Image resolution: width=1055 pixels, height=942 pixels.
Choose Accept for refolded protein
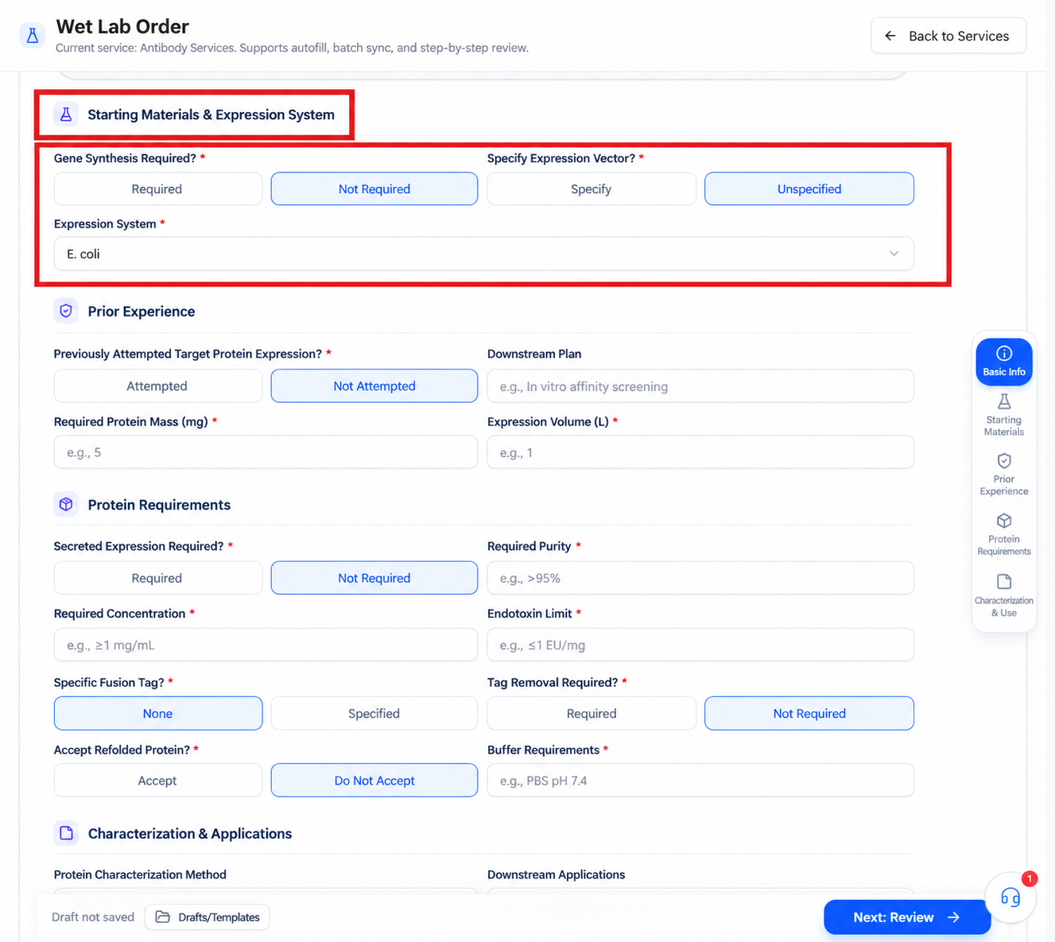pyautogui.click(x=157, y=781)
